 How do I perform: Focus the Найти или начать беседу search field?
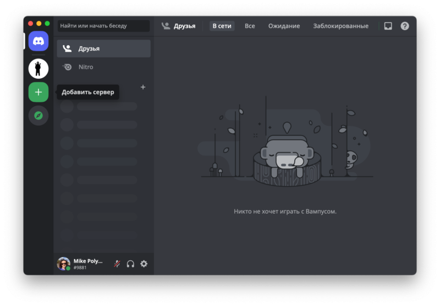[103, 26]
